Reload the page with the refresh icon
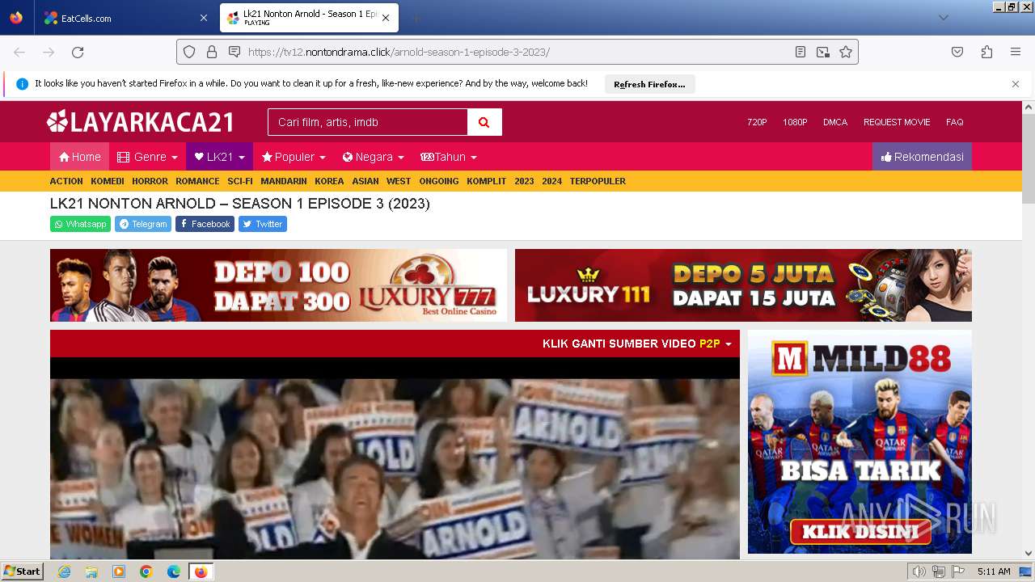The image size is (1035, 582). click(78, 52)
